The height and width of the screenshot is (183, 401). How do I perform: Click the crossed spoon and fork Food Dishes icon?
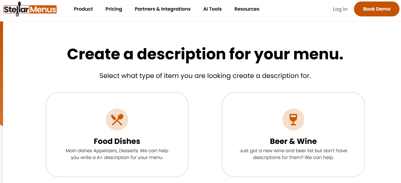point(117,119)
